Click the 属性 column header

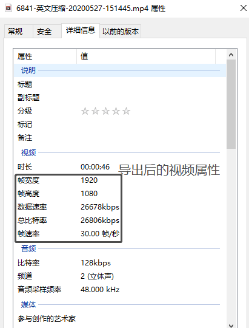pos(45,56)
